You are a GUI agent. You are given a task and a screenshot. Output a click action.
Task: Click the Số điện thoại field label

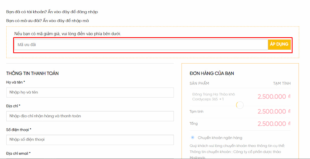point(18,130)
